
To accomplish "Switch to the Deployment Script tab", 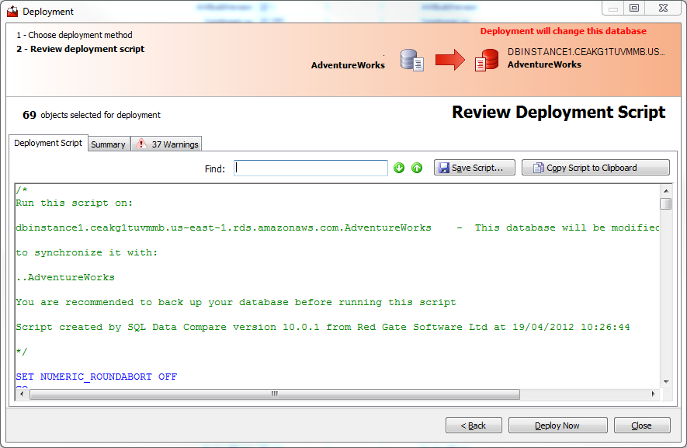I will tap(48, 143).
